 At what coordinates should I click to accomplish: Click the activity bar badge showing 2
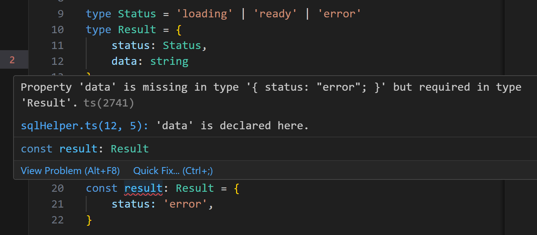coord(12,60)
